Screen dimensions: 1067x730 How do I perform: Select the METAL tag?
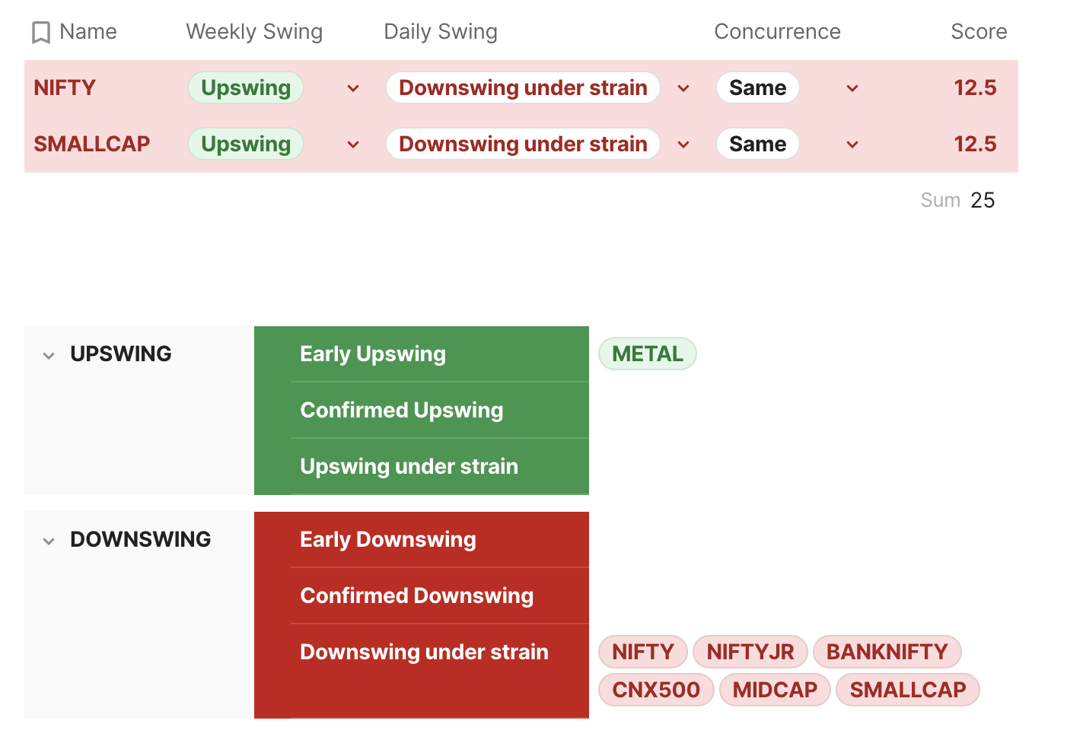tap(648, 354)
